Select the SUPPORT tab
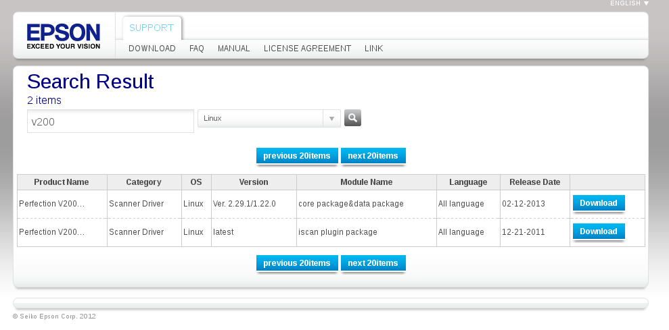Viewport: 669px width, 330px height. [x=152, y=28]
